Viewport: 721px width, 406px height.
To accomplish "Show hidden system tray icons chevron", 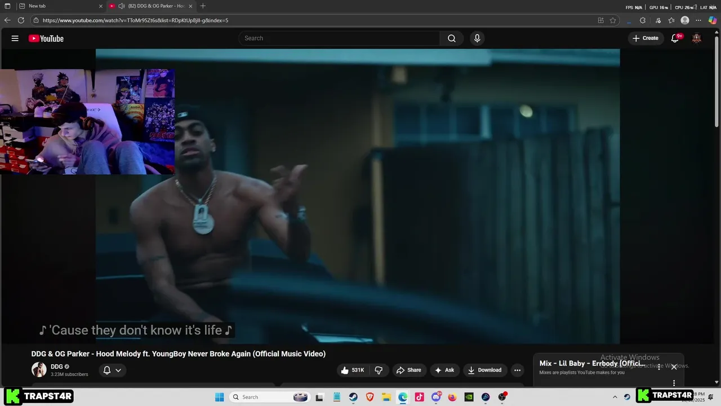I will 615,397.
